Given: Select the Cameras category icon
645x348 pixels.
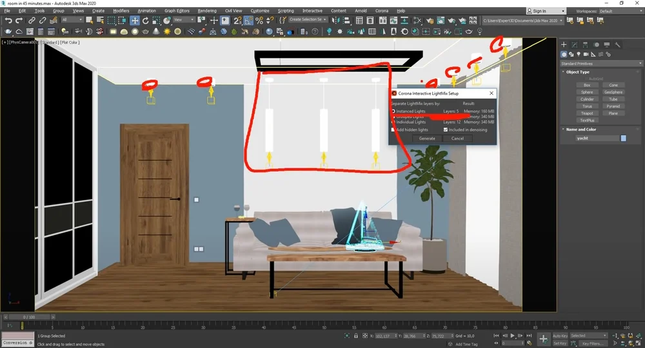Looking at the screenshot, I should tap(586, 54).
